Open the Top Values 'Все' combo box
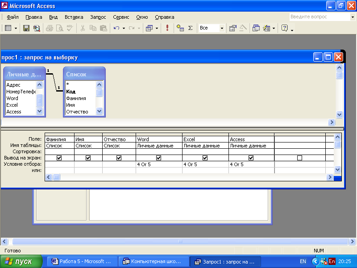Screen dimensions: 357x268 coord(212,28)
